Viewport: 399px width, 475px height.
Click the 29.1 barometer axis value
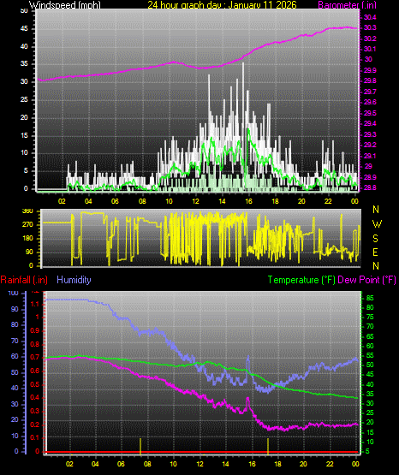[370, 156]
